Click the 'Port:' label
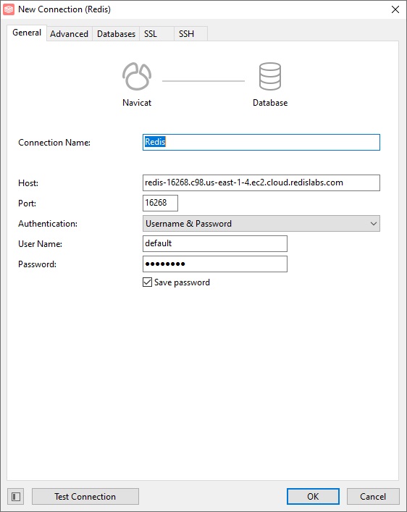Image resolution: width=407 pixels, height=512 pixels. 27,203
